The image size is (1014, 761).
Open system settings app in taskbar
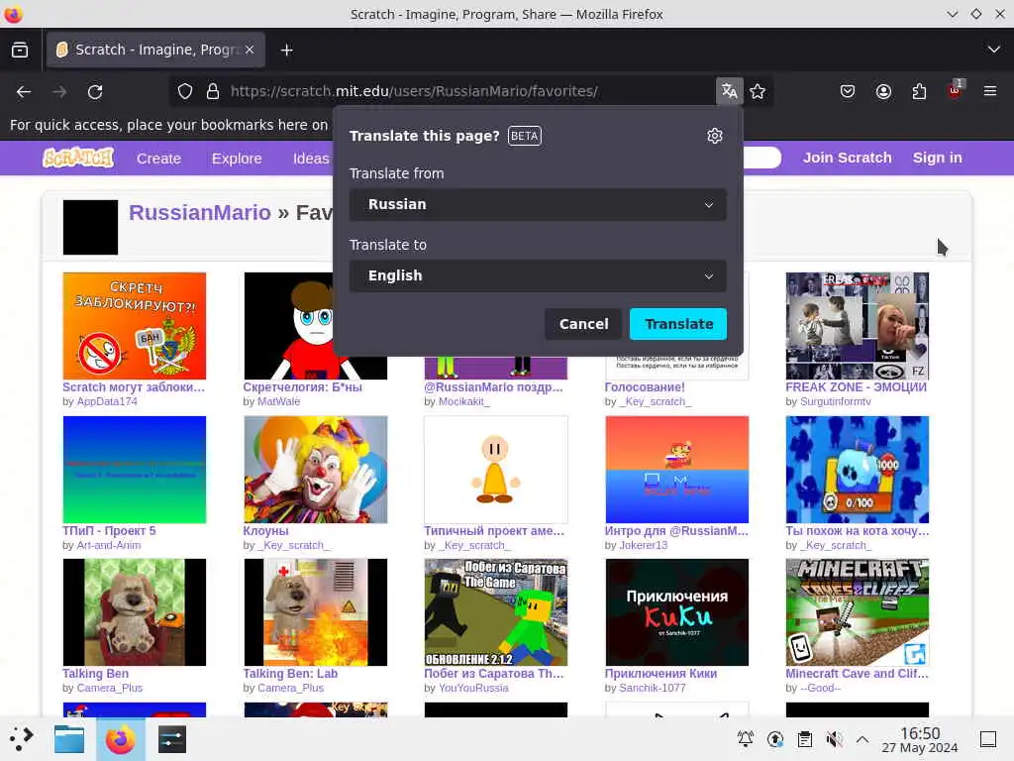[x=171, y=738]
